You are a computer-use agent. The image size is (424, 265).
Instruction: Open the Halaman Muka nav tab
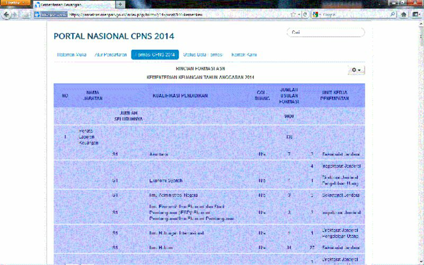72,55
